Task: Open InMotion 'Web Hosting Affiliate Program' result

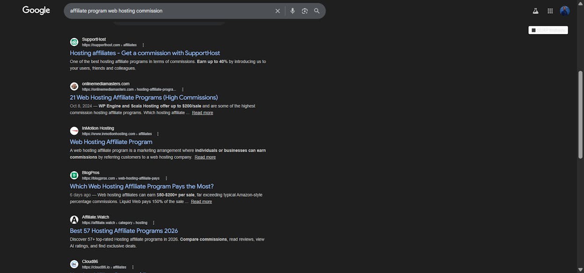Action: click(111, 142)
